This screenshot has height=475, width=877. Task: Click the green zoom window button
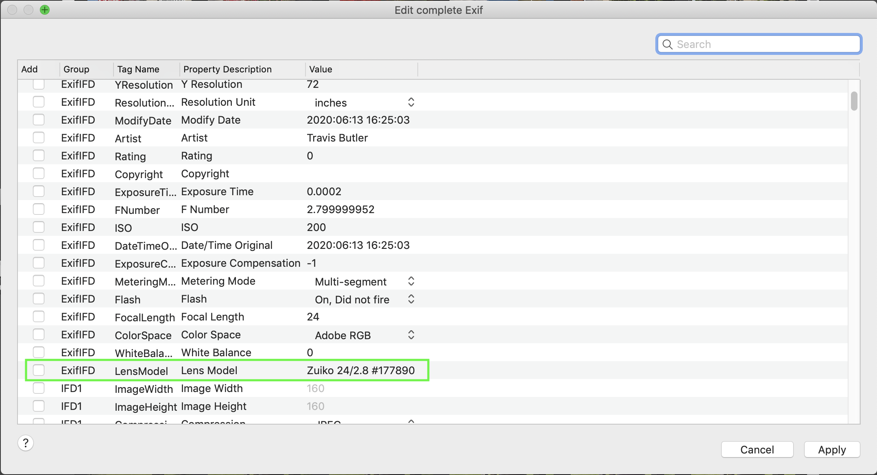[x=45, y=10]
